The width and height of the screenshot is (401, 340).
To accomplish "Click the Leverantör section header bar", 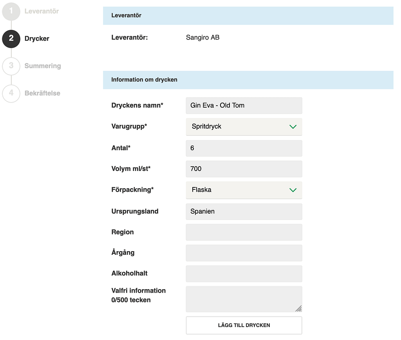I will pos(248,16).
